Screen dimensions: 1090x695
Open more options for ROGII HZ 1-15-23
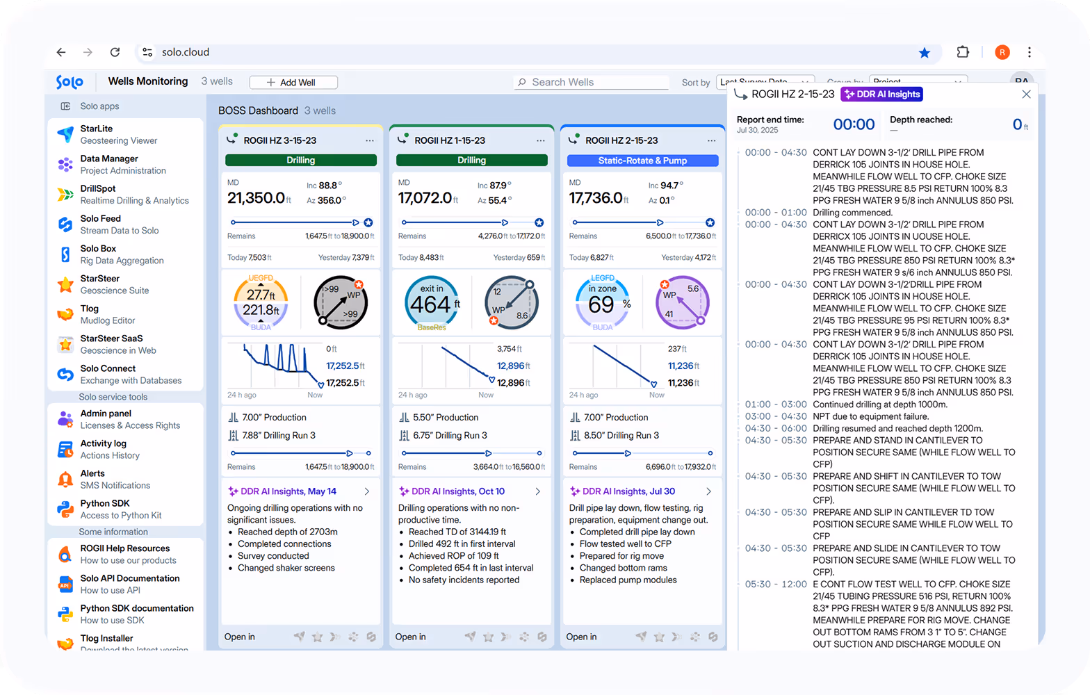point(540,140)
